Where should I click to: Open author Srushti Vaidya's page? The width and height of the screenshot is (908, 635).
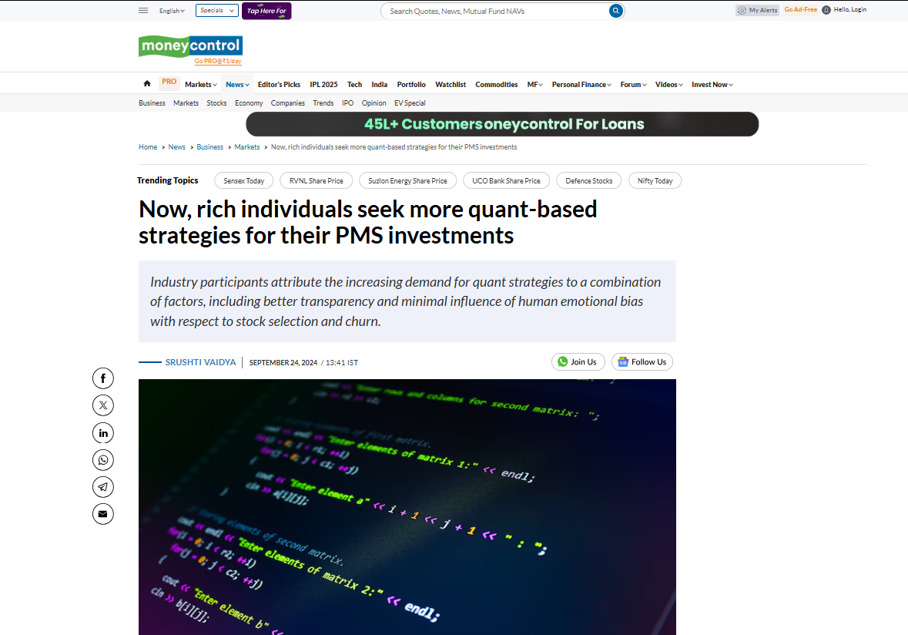(200, 362)
